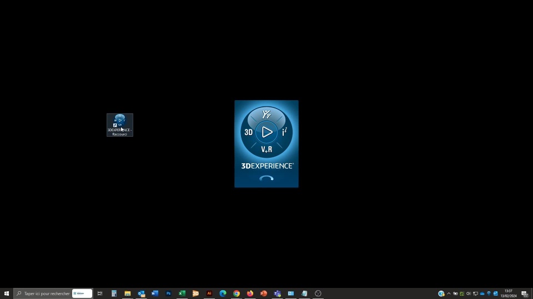Open OBS Studio from the taskbar
Screen dimensions: 533x299
tap(318, 293)
